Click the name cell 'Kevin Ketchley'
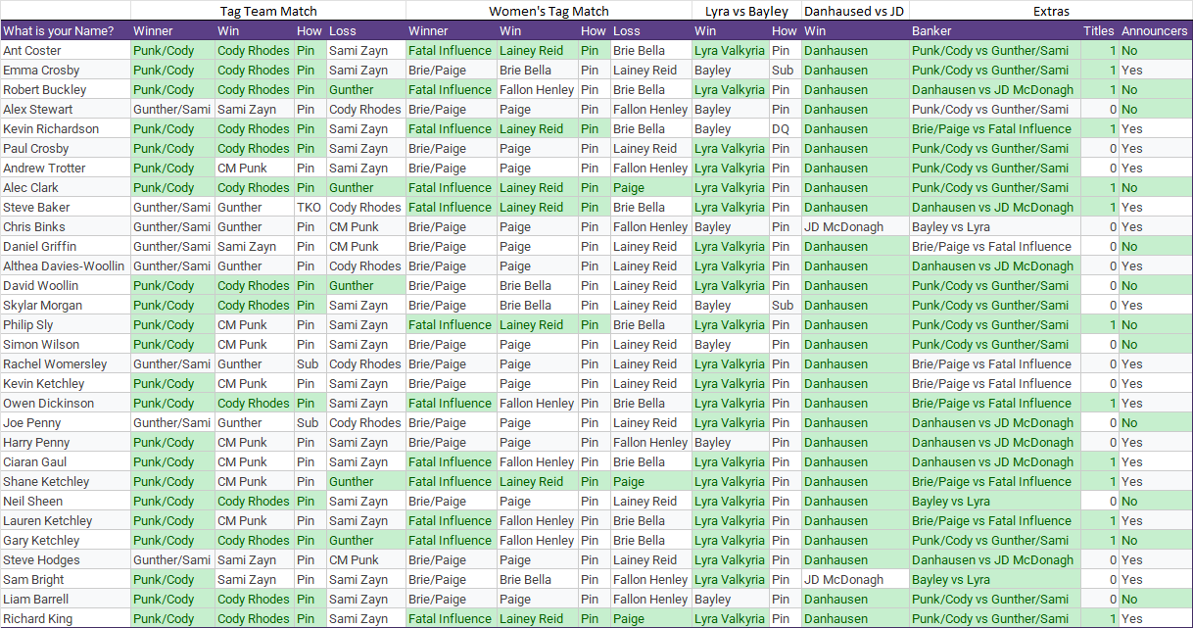Image resolution: width=1193 pixels, height=628 pixels. (x=66, y=383)
